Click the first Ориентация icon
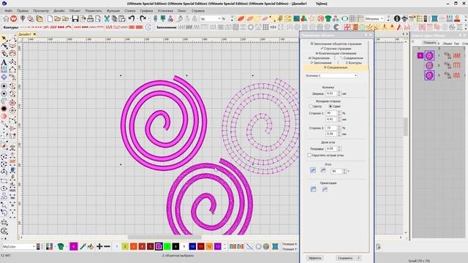The width and height of the screenshot is (468, 263). 313,189
